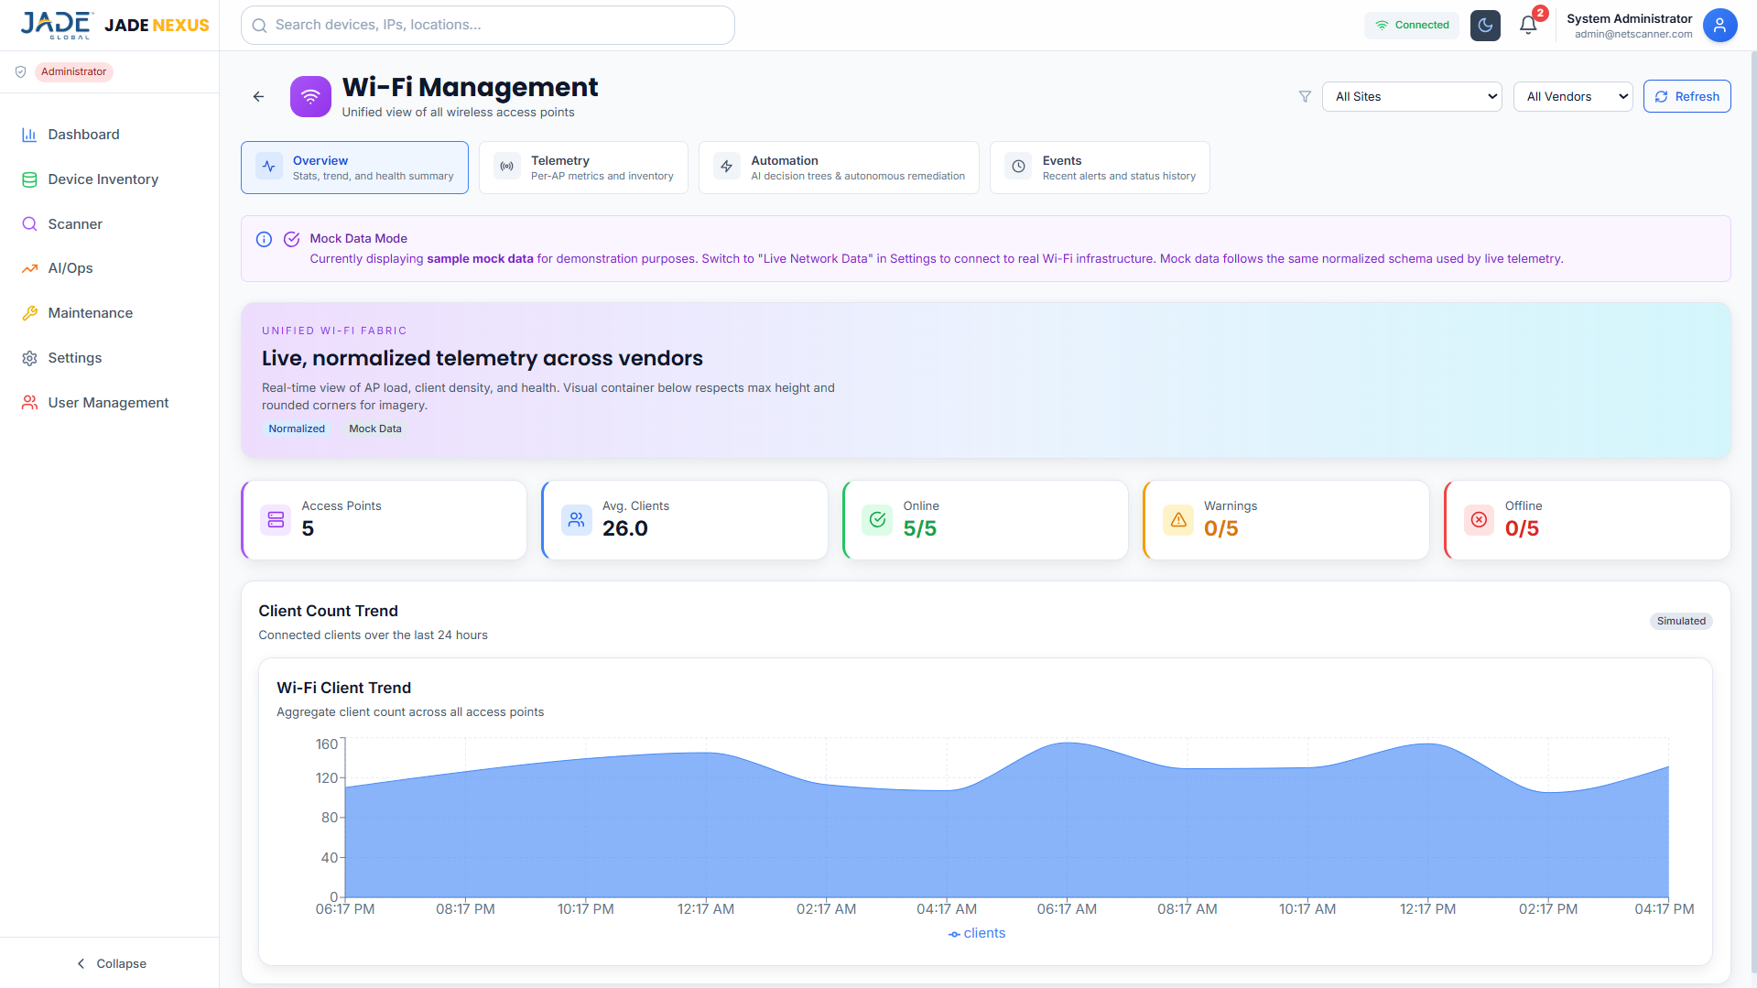Click the Refresh button
This screenshot has height=988, width=1757.
tap(1687, 96)
